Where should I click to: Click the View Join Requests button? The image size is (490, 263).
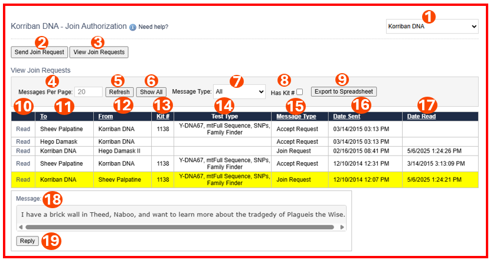(x=99, y=52)
